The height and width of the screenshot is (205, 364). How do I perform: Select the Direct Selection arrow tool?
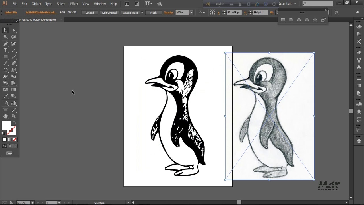click(14, 30)
